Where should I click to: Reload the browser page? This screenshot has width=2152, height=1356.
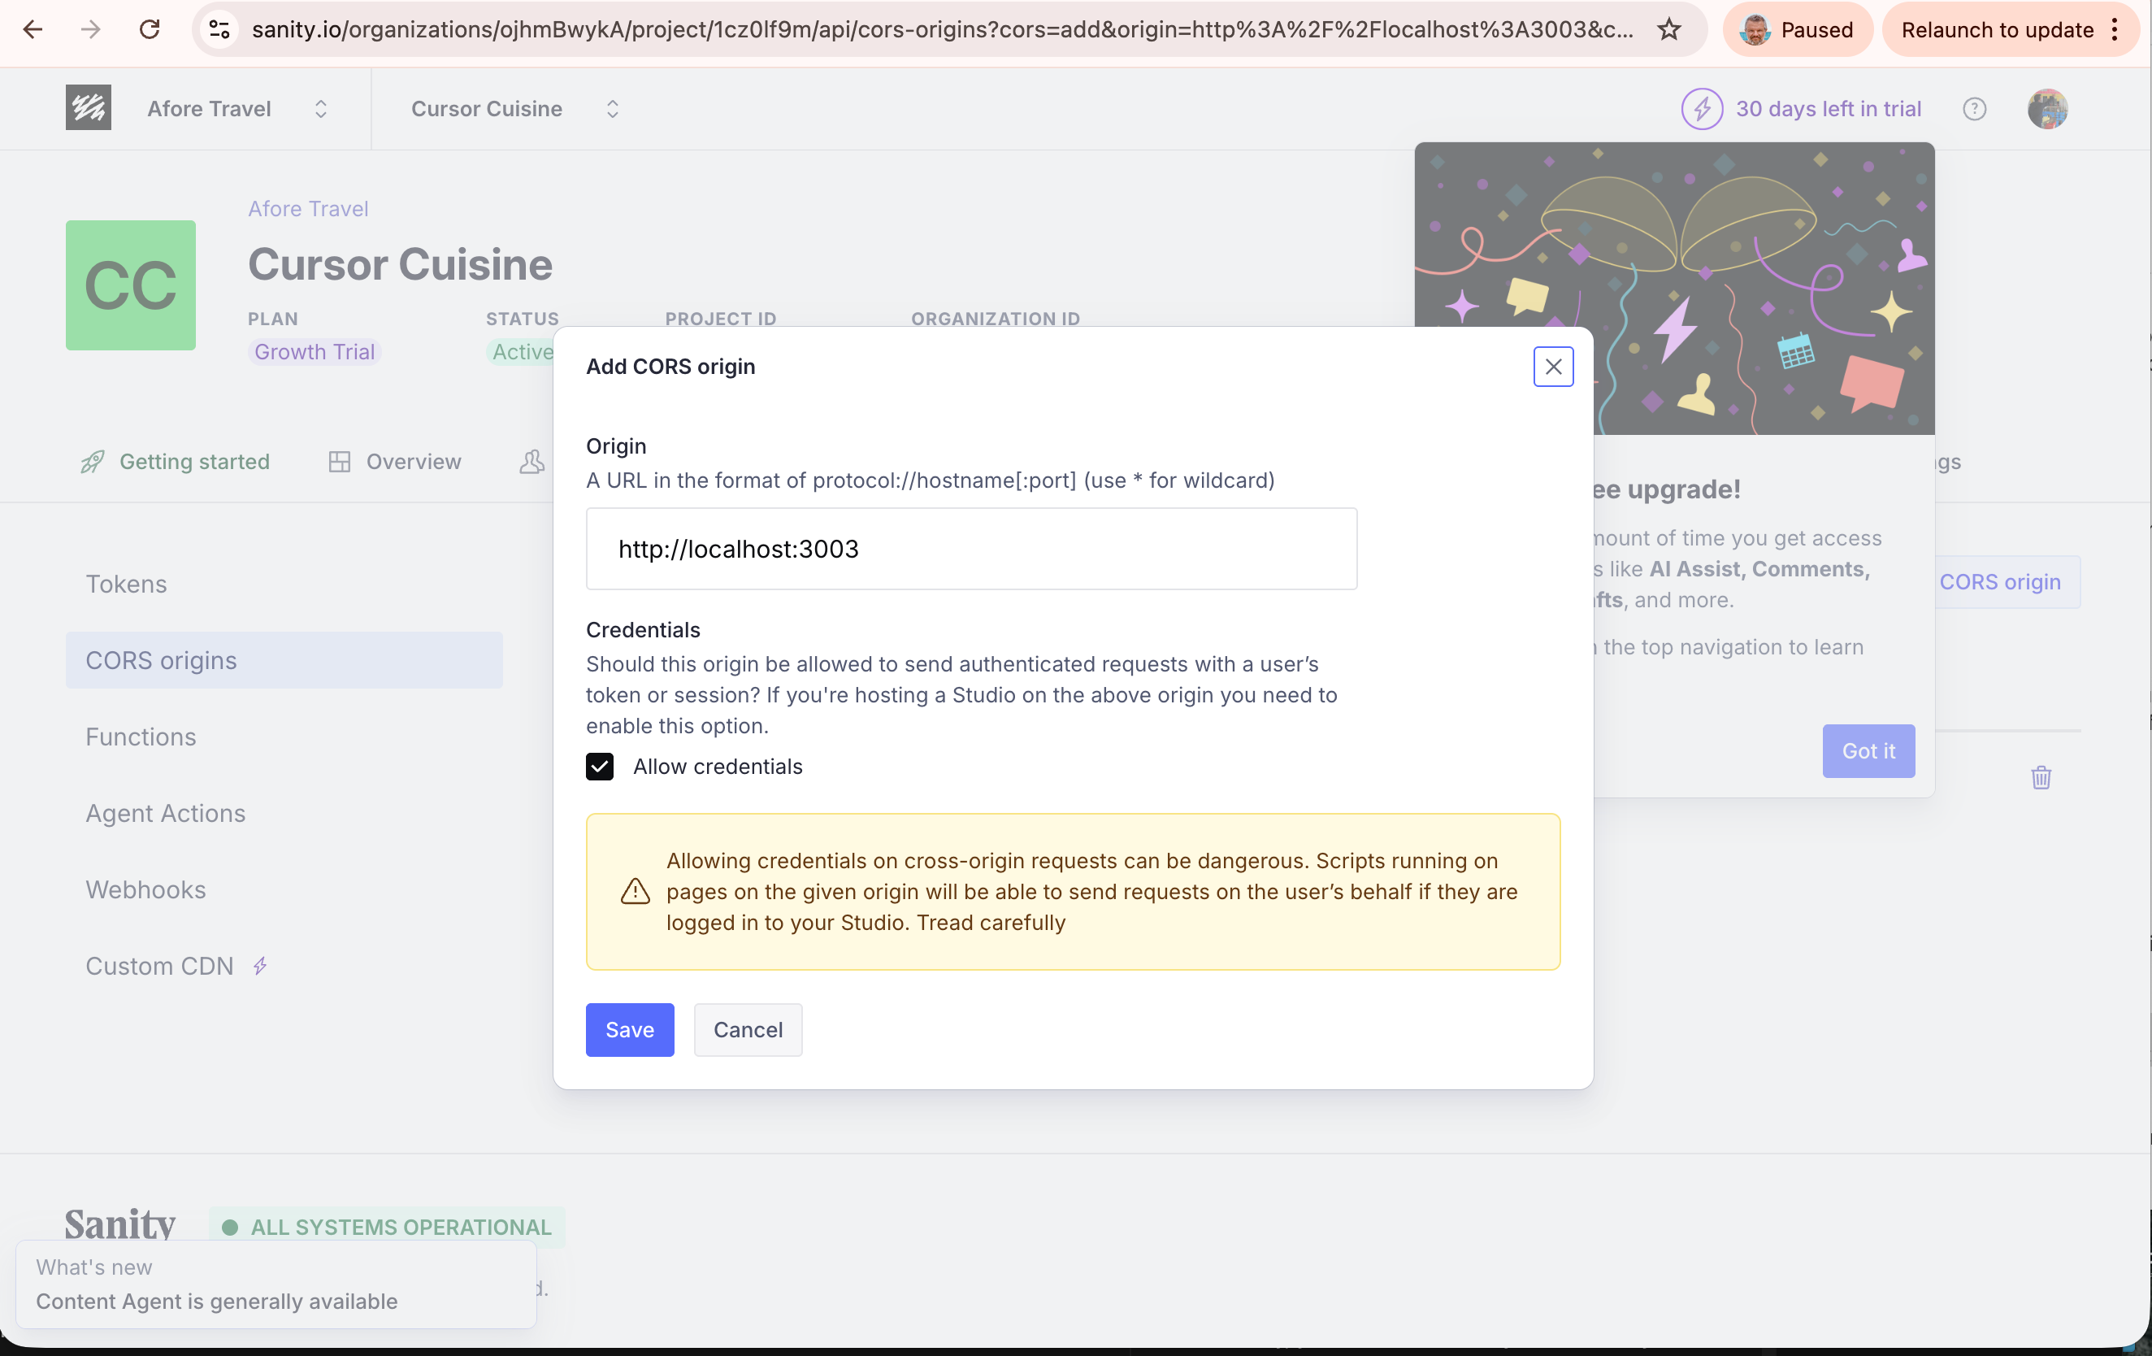pos(150,29)
